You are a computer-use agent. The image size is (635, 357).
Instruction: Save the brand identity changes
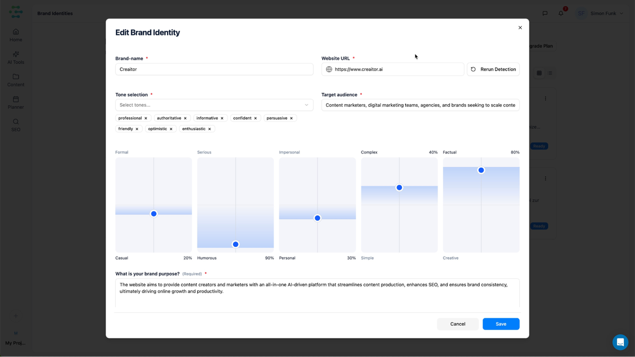[501, 324]
